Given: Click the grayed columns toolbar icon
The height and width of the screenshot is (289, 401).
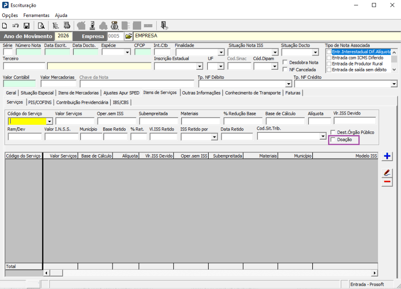Looking at the screenshot, I should [126, 25].
